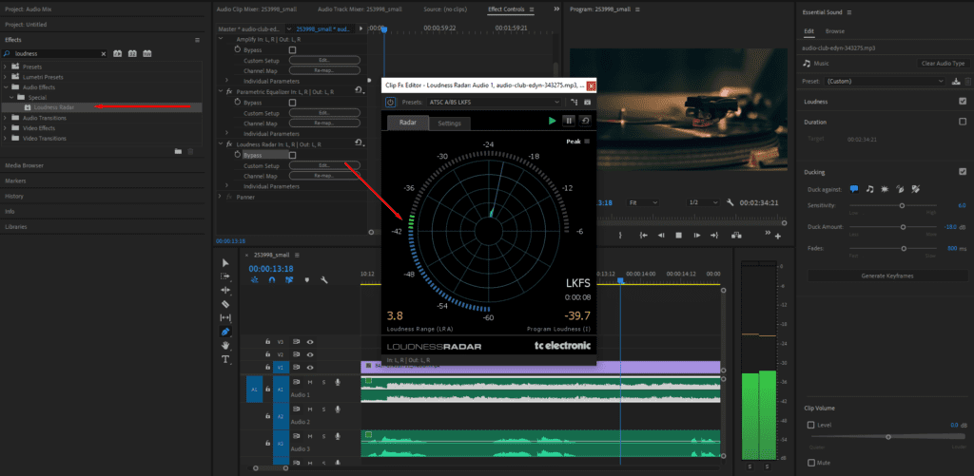Image resolution: width=974 pixels, height=476 pixels.
Task: Toggle Linked Selection icon in timeline
Action: click(x=289, y=280)
